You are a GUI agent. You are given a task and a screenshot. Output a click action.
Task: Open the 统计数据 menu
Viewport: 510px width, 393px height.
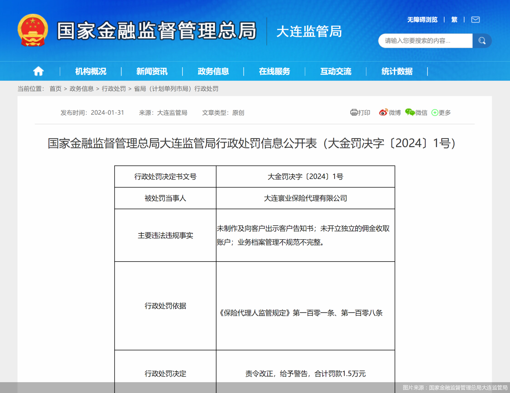point(397,71)
